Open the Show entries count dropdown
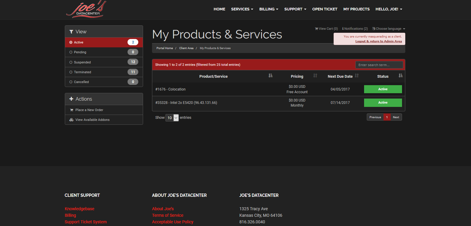Viewport: 471px width, 226px height. coord(172,118)
